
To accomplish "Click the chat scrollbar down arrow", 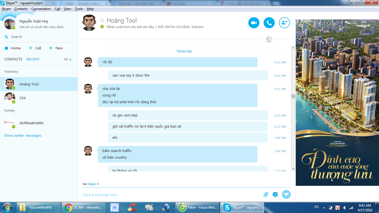I will 293,169.
